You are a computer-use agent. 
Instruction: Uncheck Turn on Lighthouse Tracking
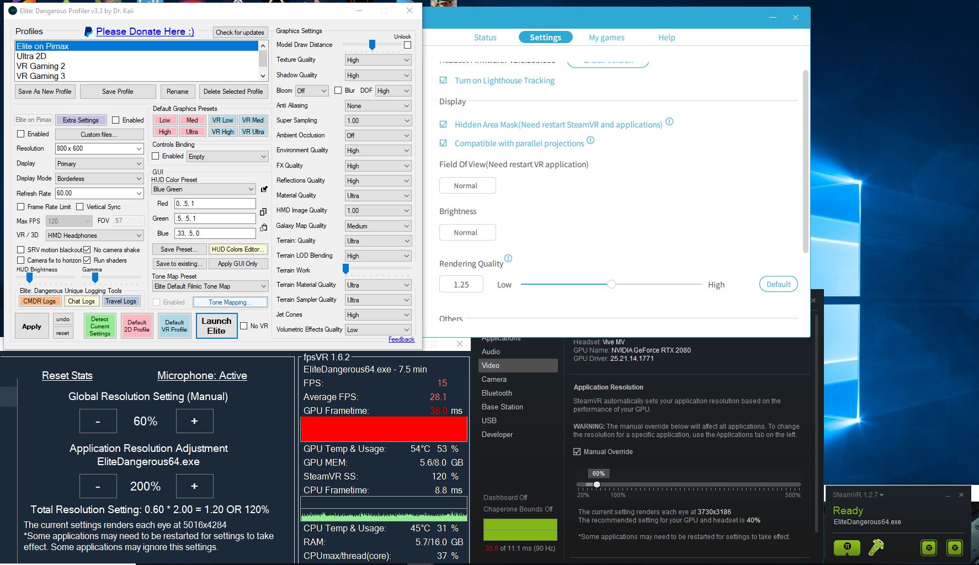coord(443,81)
